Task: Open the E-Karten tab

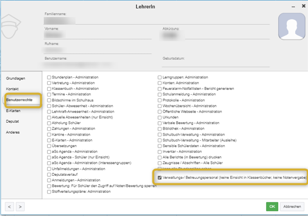Action: tap(14, 112)
